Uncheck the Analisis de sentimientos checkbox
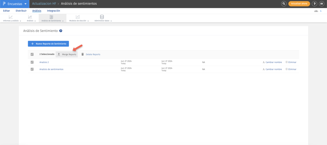The width and height of the screenshot is (327, 145). pos(32,69)
